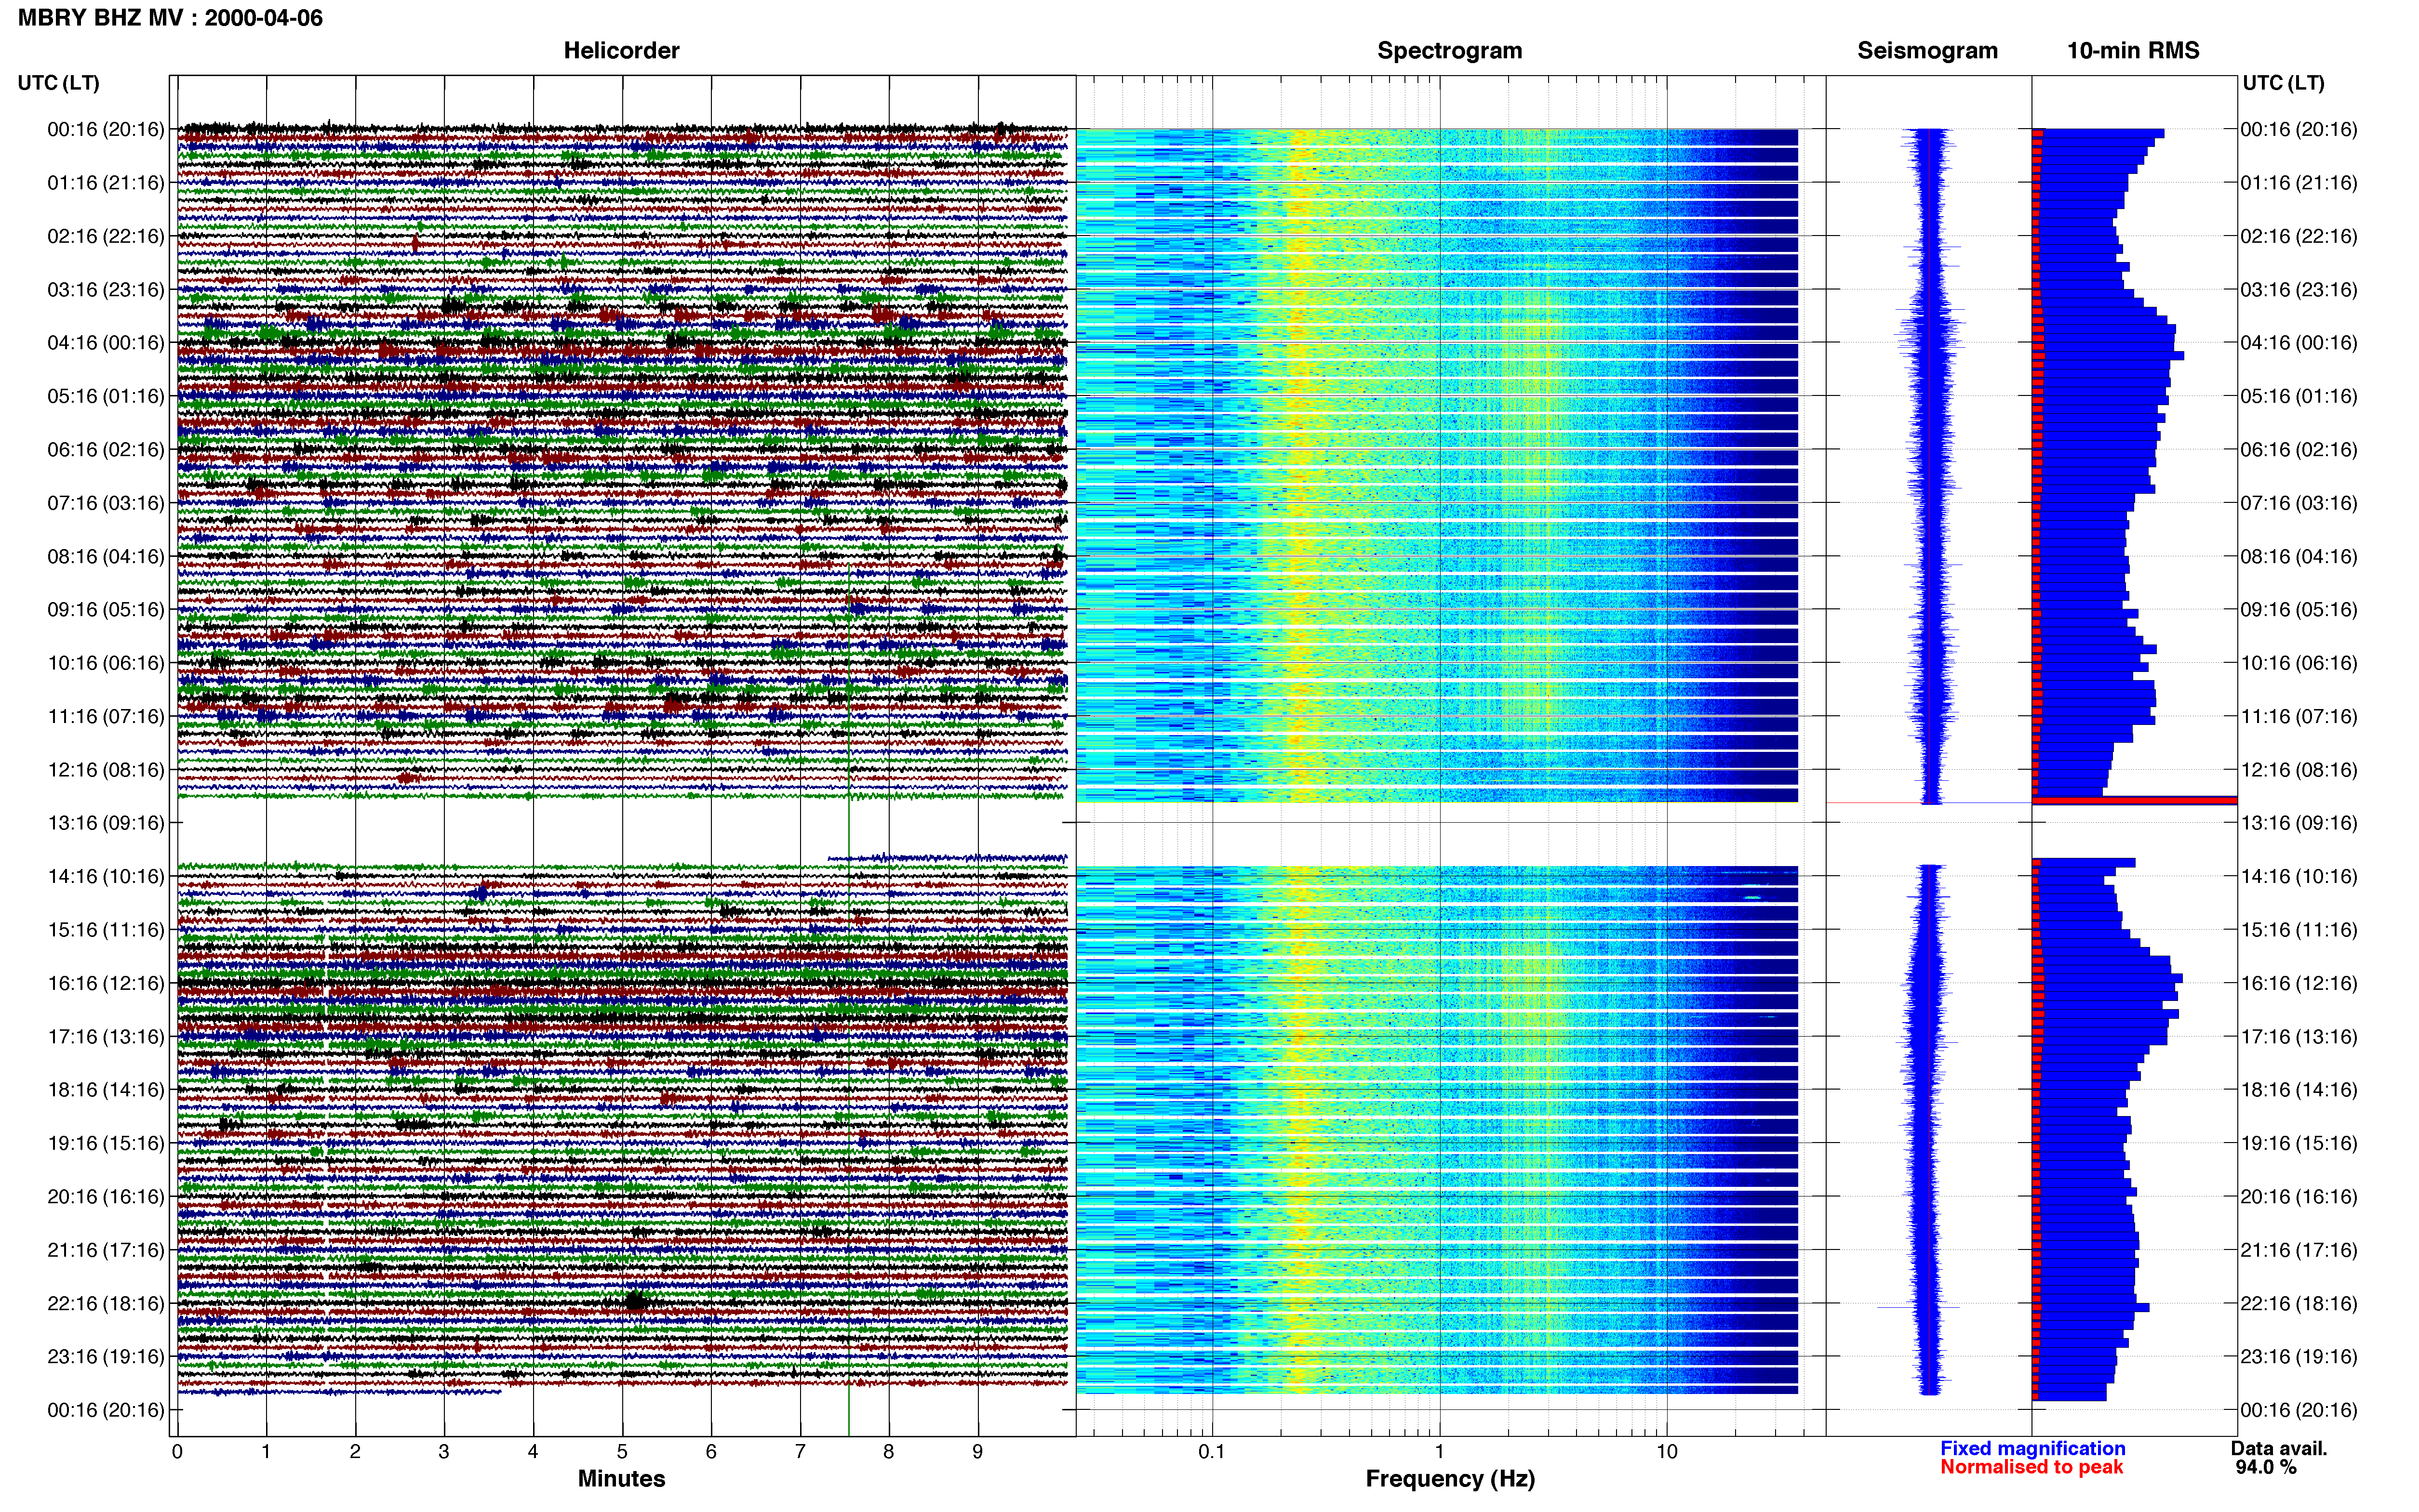Click the '5' tick on the Minutes axis
Screen dimensions: 2419x1512
click(x=622, y=1452)
